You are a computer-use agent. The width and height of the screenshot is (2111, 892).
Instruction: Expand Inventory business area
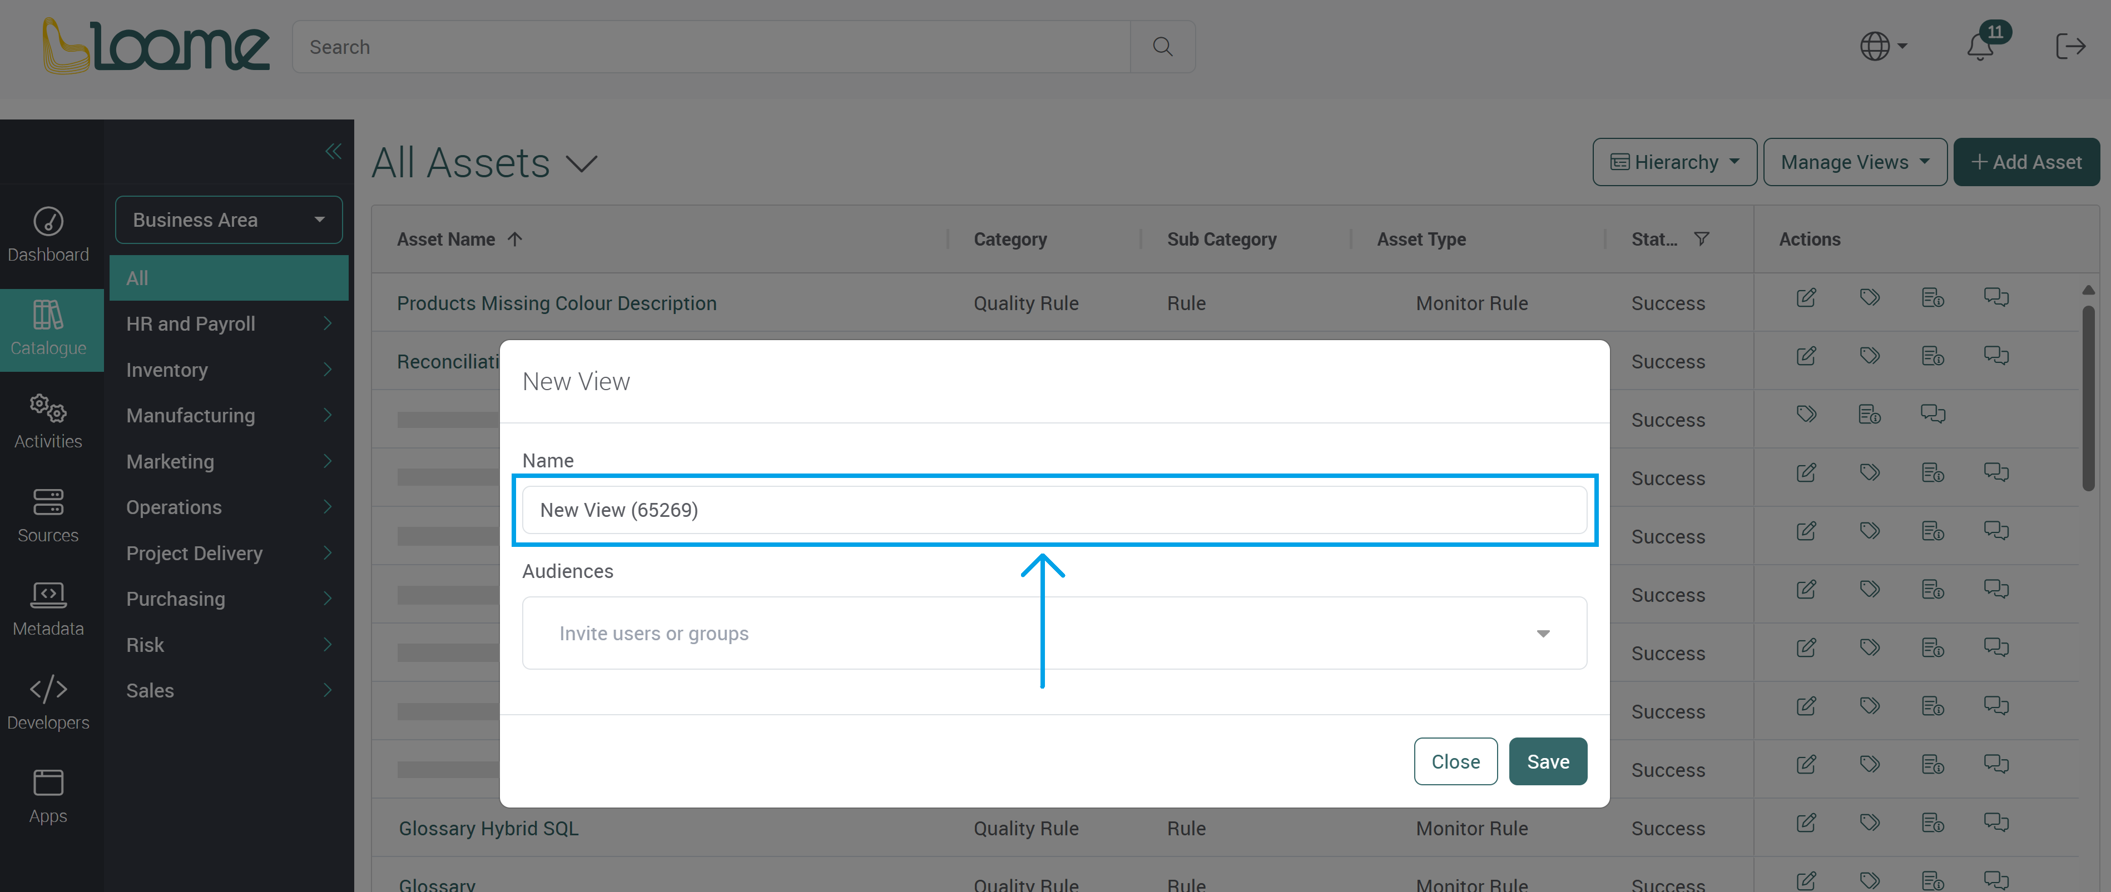[x=327, y=370]
